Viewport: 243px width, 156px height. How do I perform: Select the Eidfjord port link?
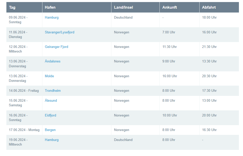coord(50,115)
